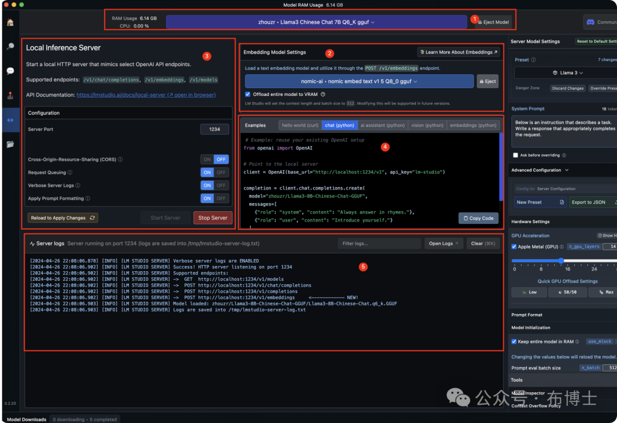Image resolution: width=617 pixels, height=423 pixels.
Task: Open the Search sidebar icon
Action: click(x=10, y=46)
